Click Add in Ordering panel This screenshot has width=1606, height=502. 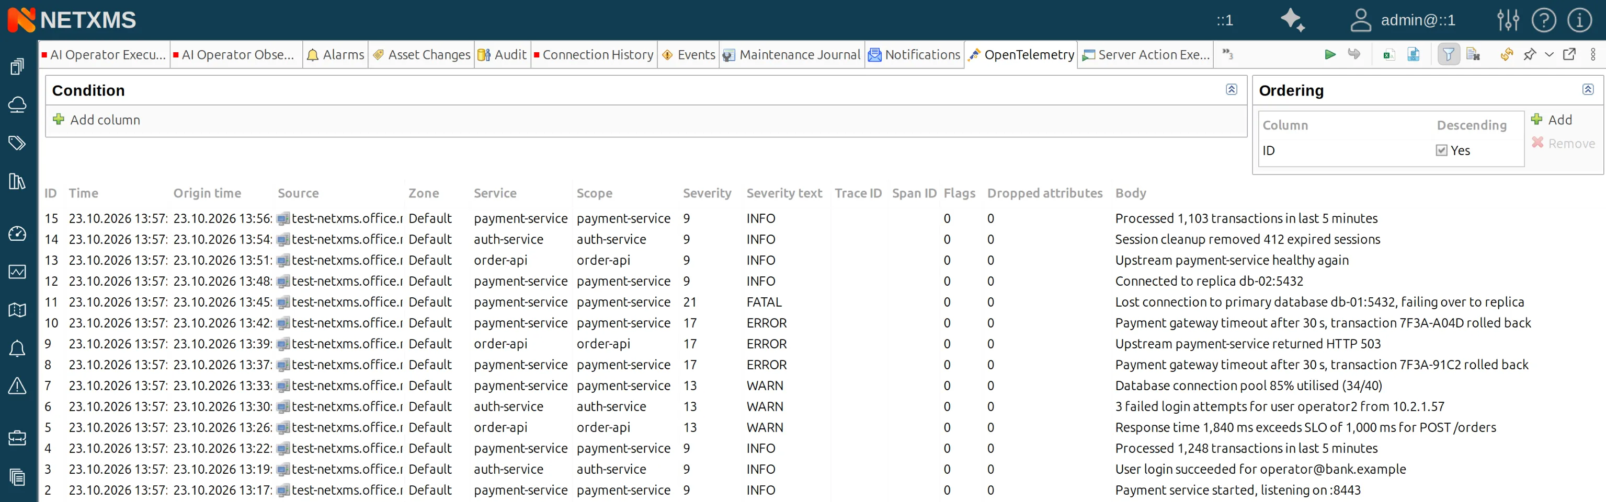(x=1552, y=120)
